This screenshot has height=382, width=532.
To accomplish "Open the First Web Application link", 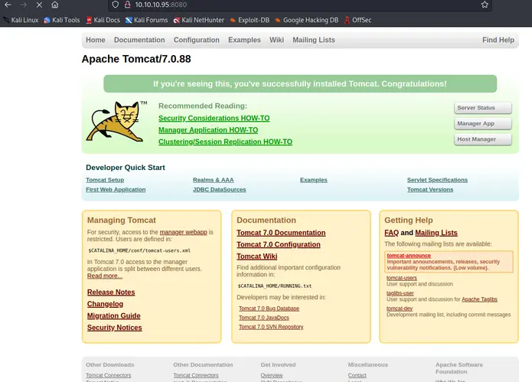I will click(x=116, y=189).
